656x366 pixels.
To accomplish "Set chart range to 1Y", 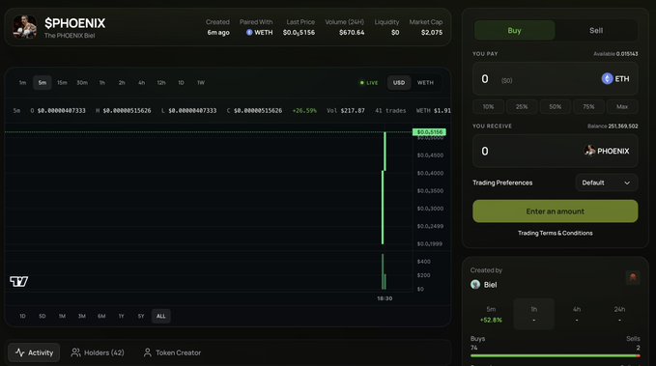I will 121,316.
